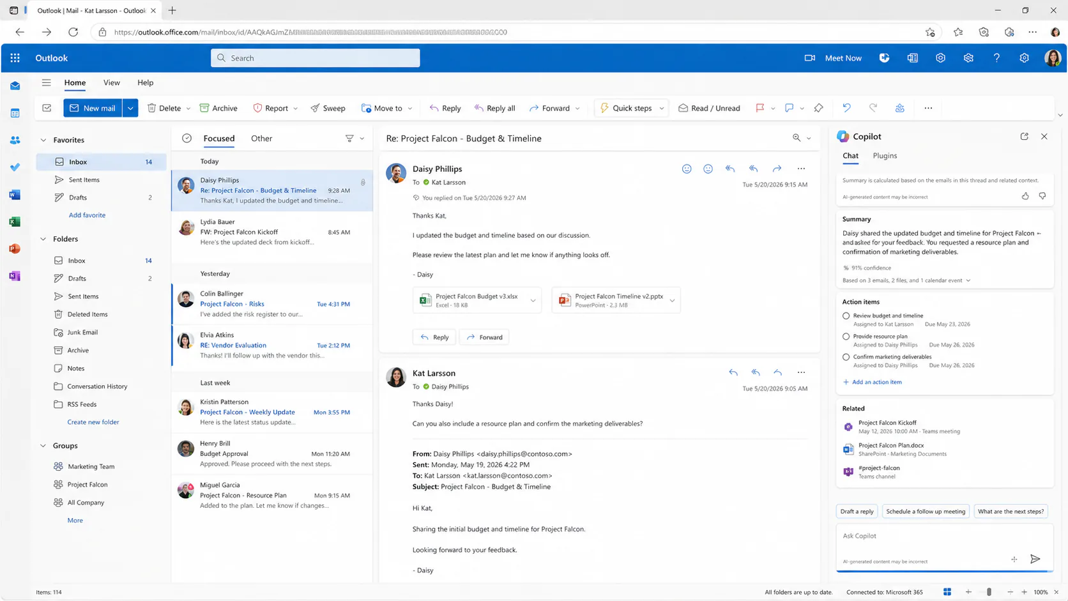The width and height of the screenshot is (1068, 601).
Task: Click Add favorite link
Action: [87, 215]
